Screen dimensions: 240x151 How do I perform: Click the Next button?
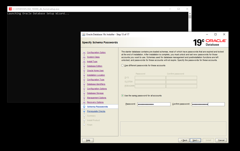[195, 140]
